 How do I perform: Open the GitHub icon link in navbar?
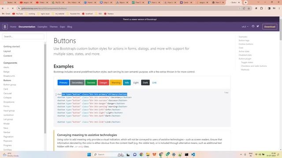(x=253, y=26)
